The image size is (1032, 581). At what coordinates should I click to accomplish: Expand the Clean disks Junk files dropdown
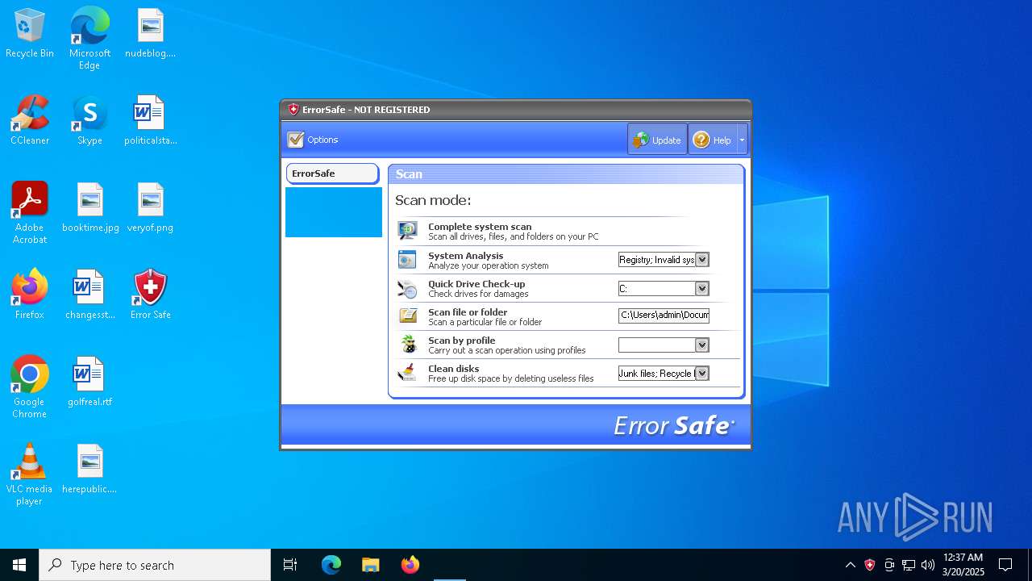pyautogui.click(x=702, y=373)
